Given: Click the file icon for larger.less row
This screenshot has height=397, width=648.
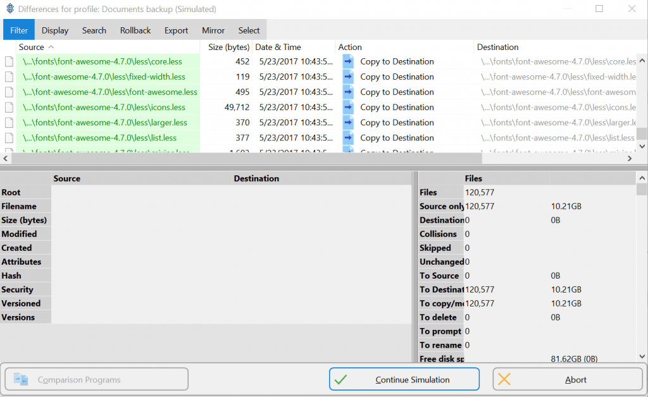Looking at the screenshot, I should 9,123.
